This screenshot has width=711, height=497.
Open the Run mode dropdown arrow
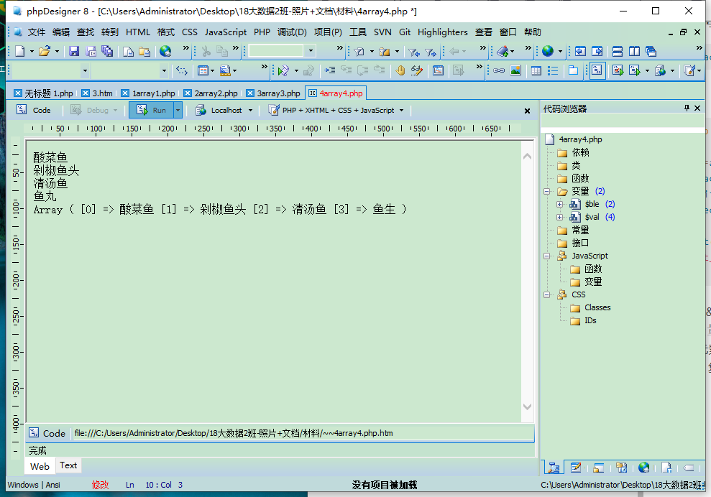tap(178, 110)
